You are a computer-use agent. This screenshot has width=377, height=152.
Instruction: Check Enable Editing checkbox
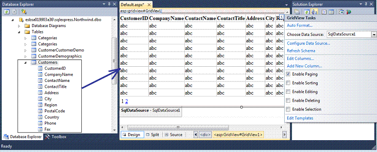[288, 92]
